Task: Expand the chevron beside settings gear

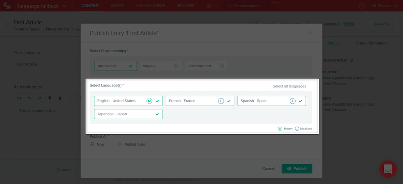Action: tap(217, 6)
